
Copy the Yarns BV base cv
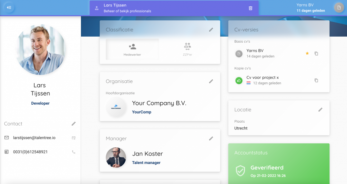[316, 54]
